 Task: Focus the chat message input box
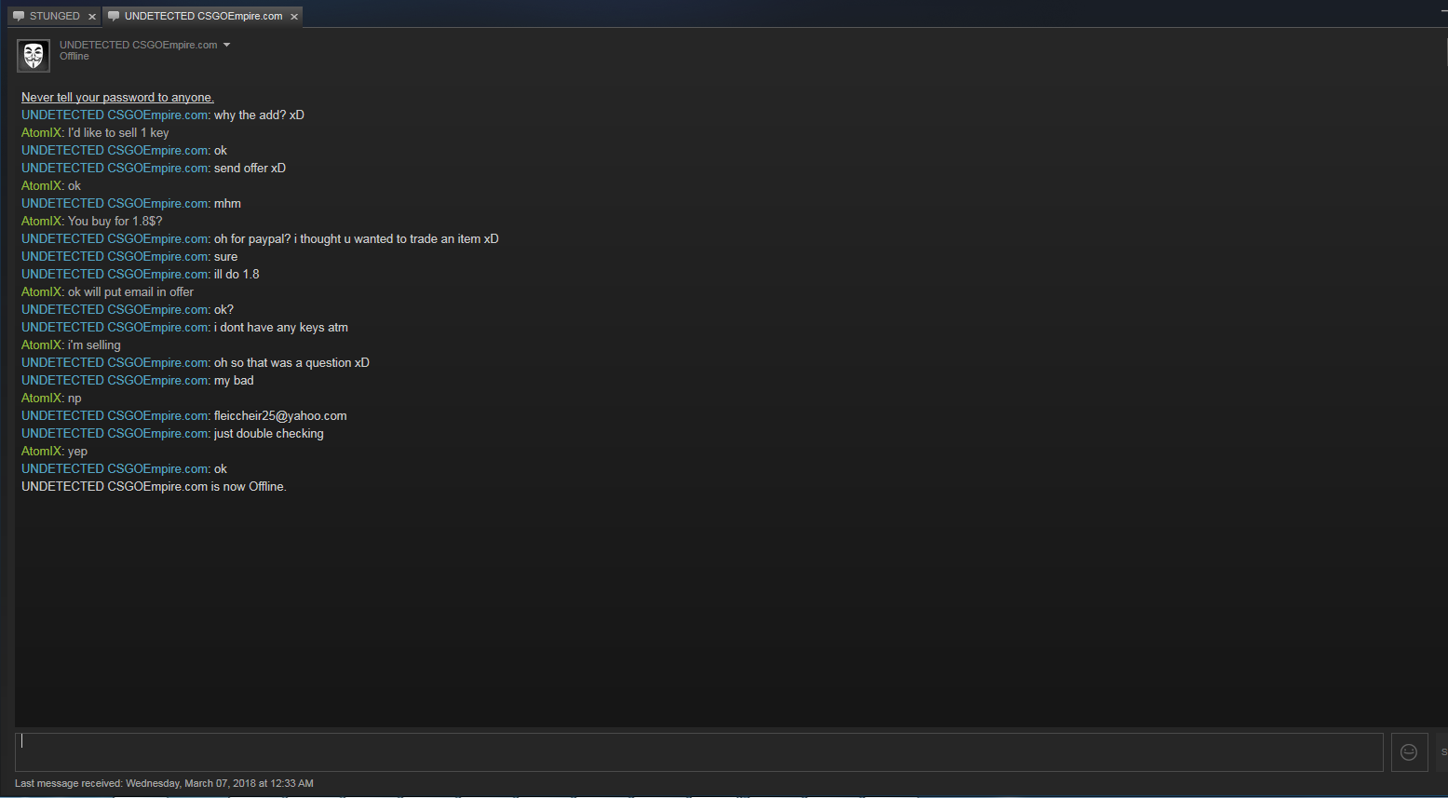[x=698, y=752]
